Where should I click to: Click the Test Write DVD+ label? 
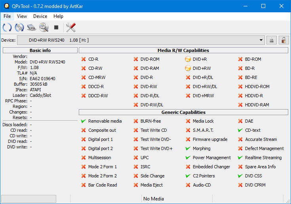coord(157,148)
